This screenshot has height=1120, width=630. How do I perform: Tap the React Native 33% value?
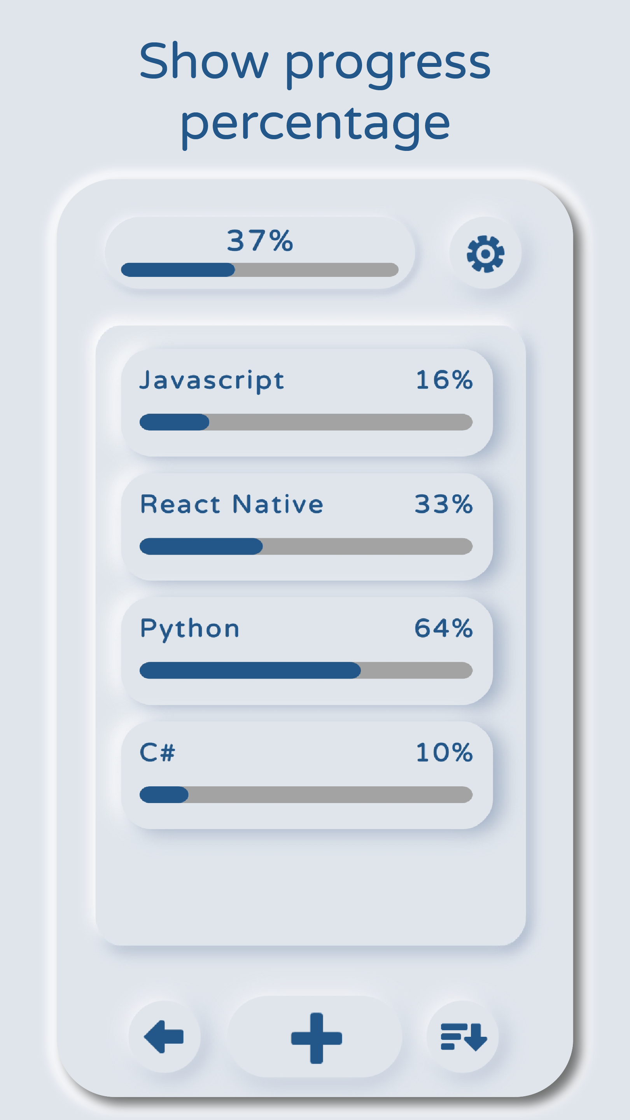tap(443, 504)
